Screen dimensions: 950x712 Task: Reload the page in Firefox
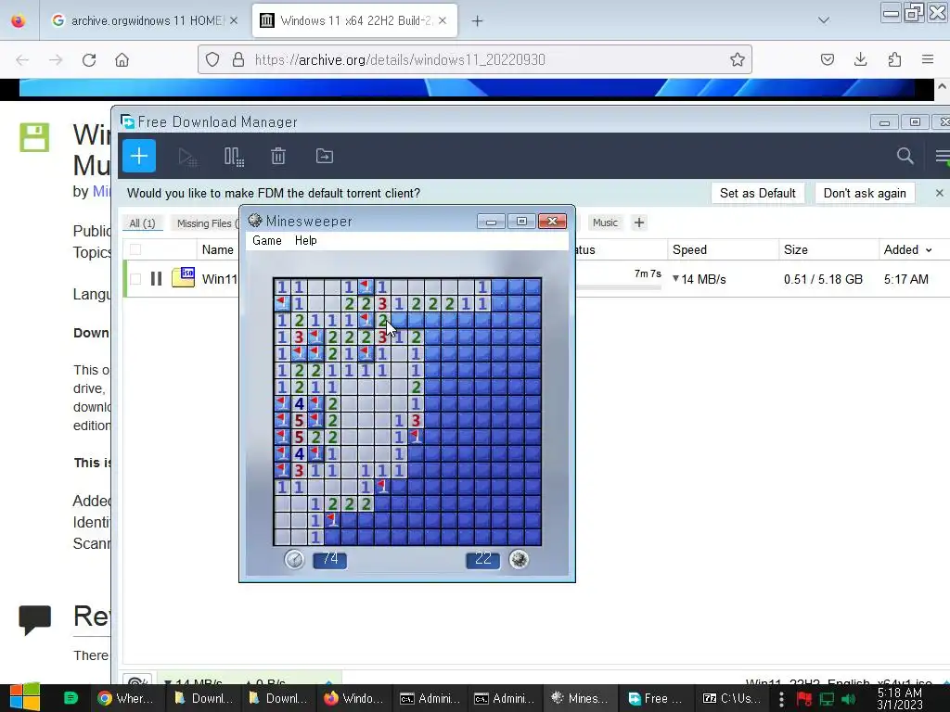89,60
